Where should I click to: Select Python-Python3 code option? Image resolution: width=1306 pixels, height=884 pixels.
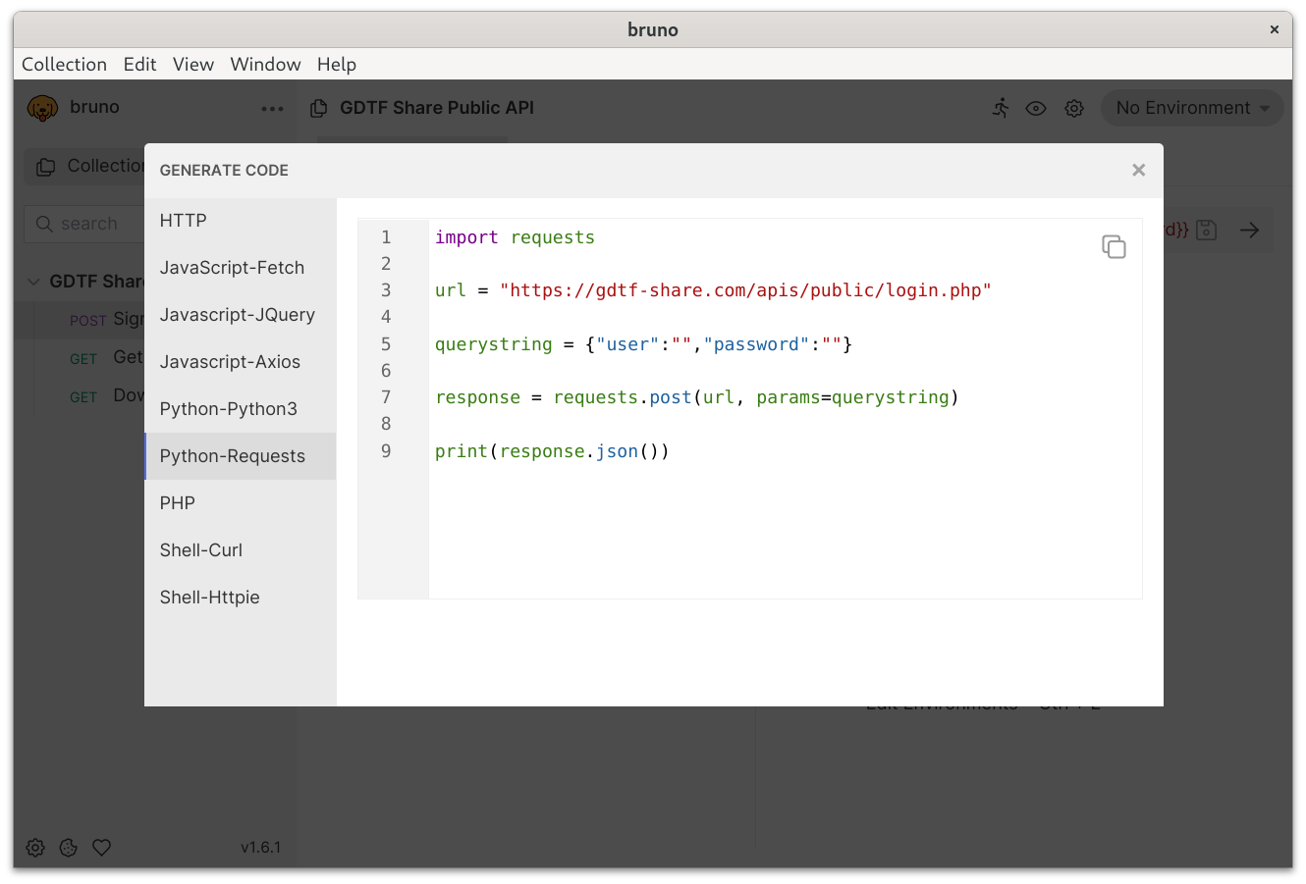pos(241,409)
